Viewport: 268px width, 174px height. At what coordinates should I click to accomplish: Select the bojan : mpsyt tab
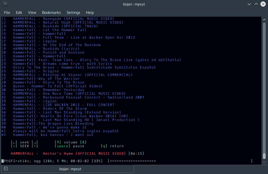click(68, 169)
